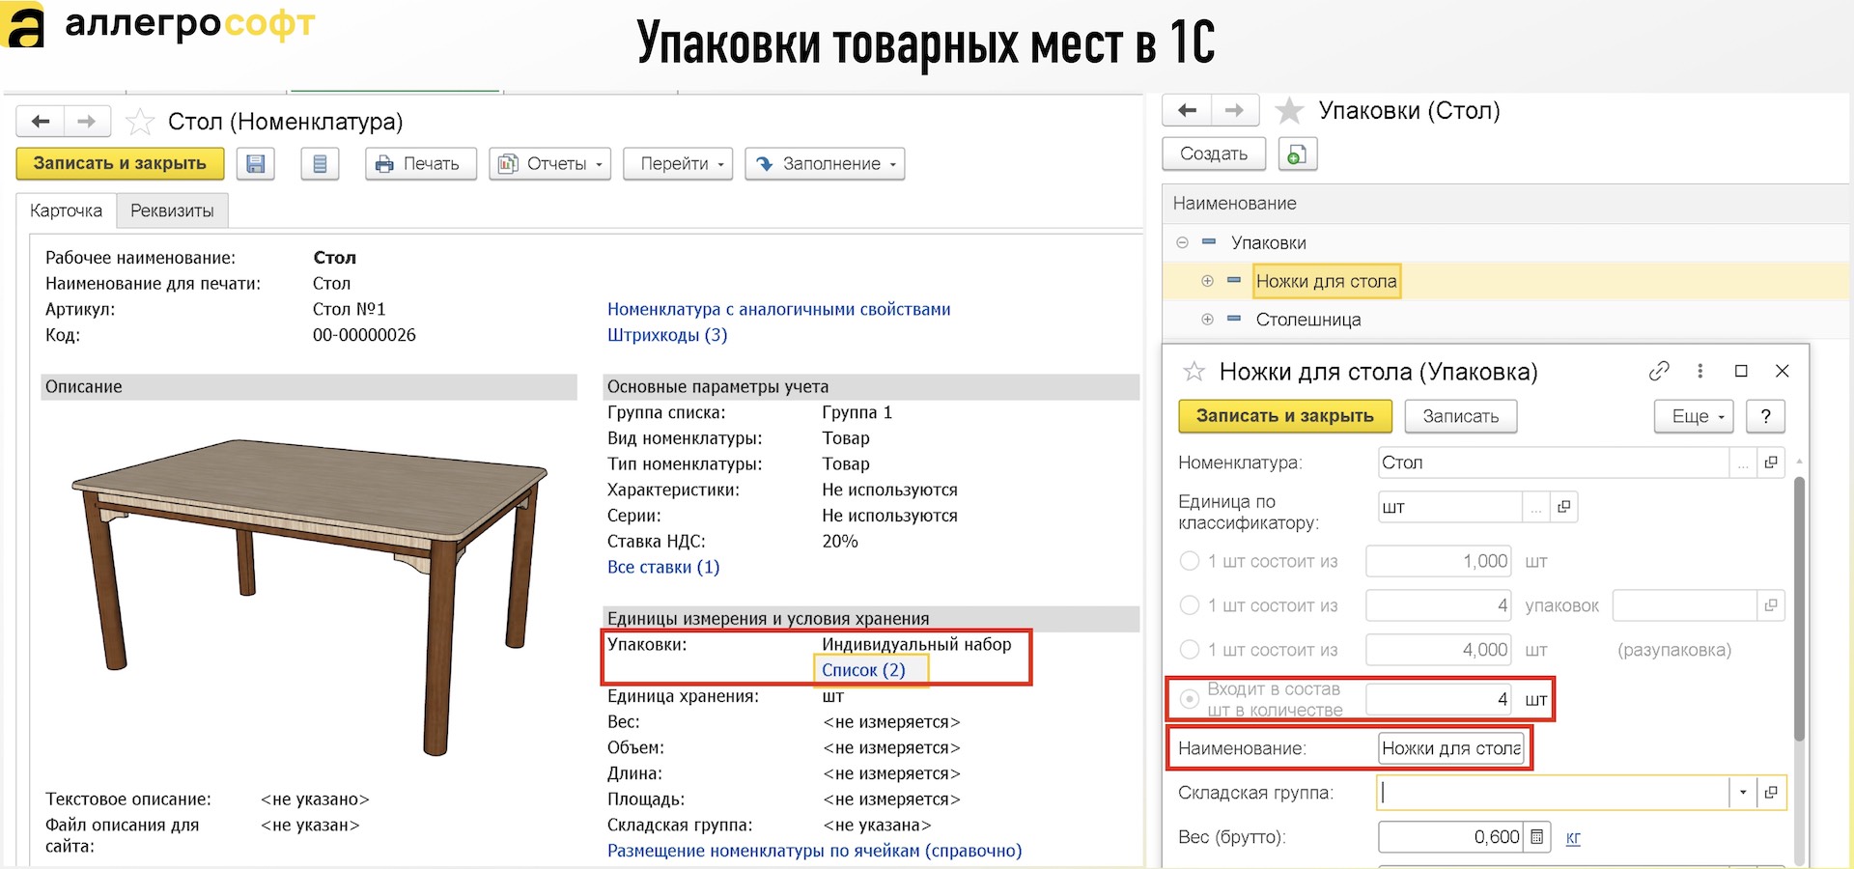1854x869 pixels.
Task: Go back in the Упаковки (Стол) panel
Action: [x=1187, y=110]
